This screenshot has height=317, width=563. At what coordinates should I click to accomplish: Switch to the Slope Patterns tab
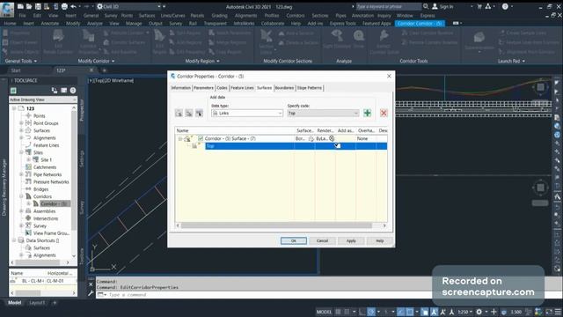pos(310,88)
